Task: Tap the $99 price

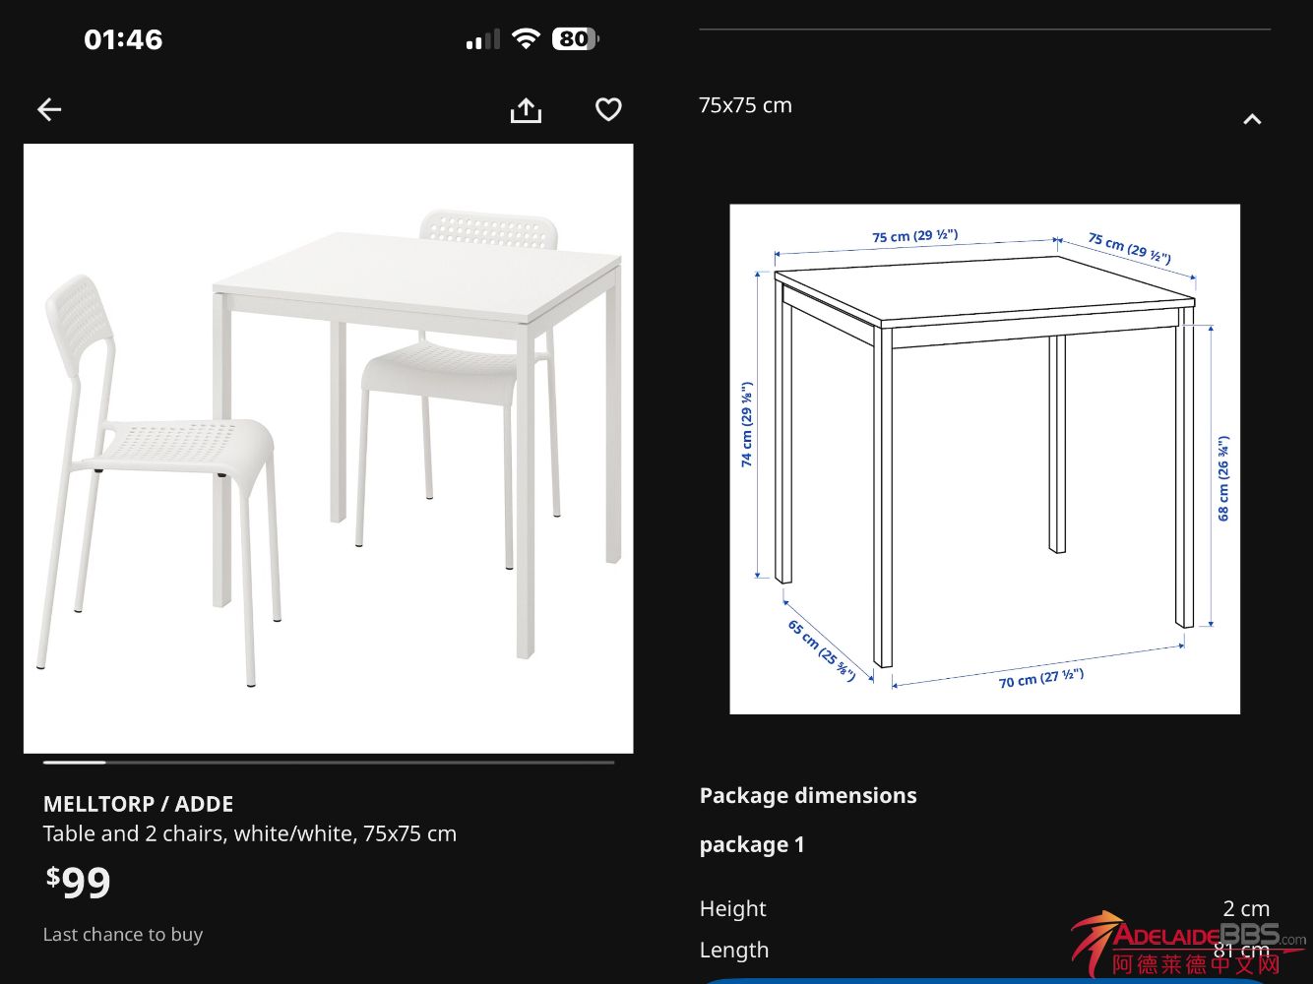Action: pos(79,882)
